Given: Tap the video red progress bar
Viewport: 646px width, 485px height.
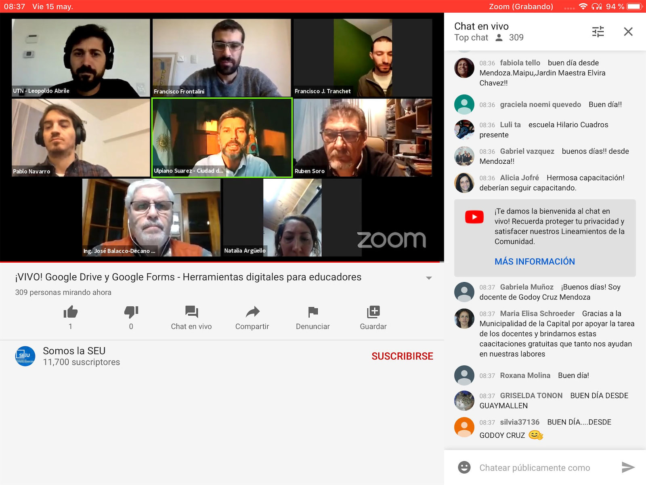Looking at the screenshot, I should click(222, 262).
